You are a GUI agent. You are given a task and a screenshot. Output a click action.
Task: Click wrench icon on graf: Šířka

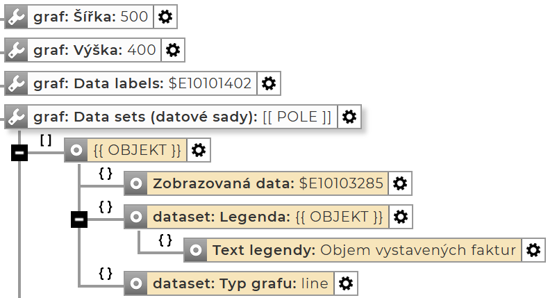(x=16, y=17)
